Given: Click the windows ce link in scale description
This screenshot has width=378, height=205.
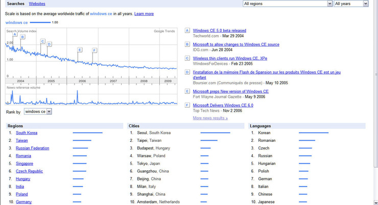Looking at the screenshot, I should click(101, 14).
